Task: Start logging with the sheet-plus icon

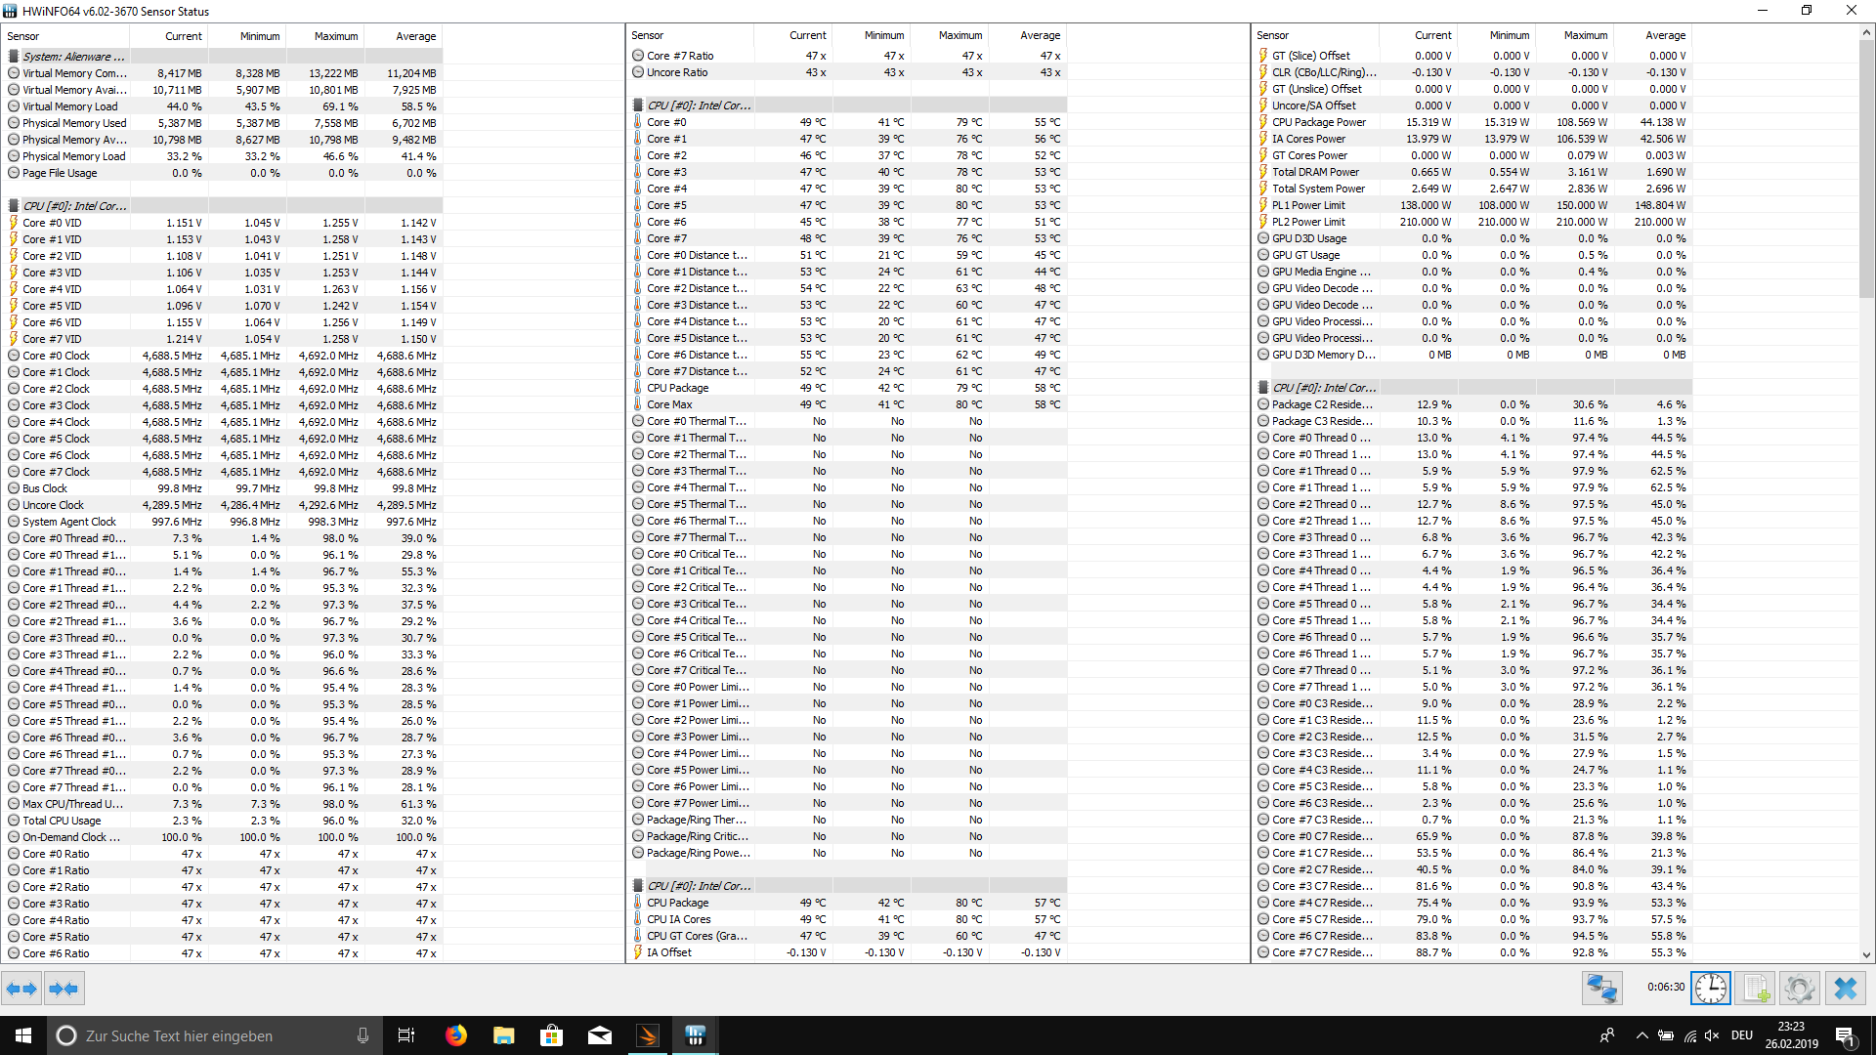Action: pyautogui.click(x=1756, y=989)
